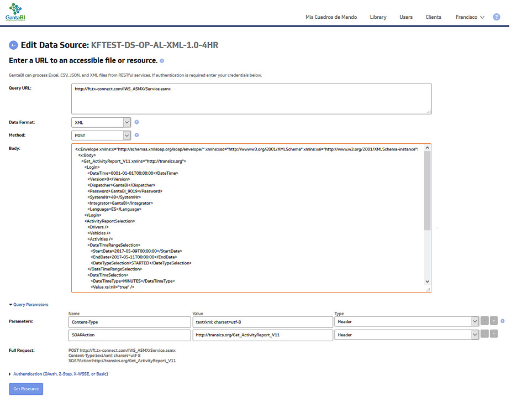522x401 pixels.
Task: Click the SystemNr 48 line in Body
Action: tap(114, 197)
